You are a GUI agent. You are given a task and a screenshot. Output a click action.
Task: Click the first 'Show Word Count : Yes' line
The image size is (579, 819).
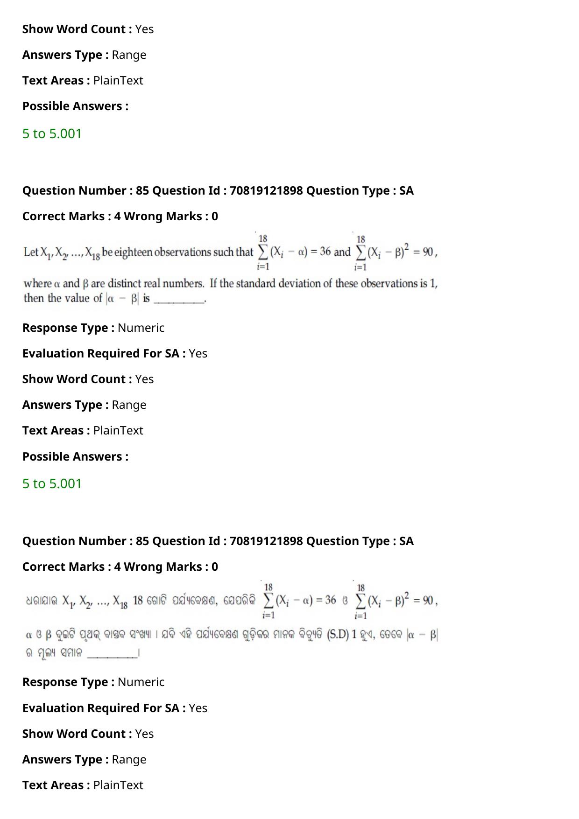pos(88,29)
